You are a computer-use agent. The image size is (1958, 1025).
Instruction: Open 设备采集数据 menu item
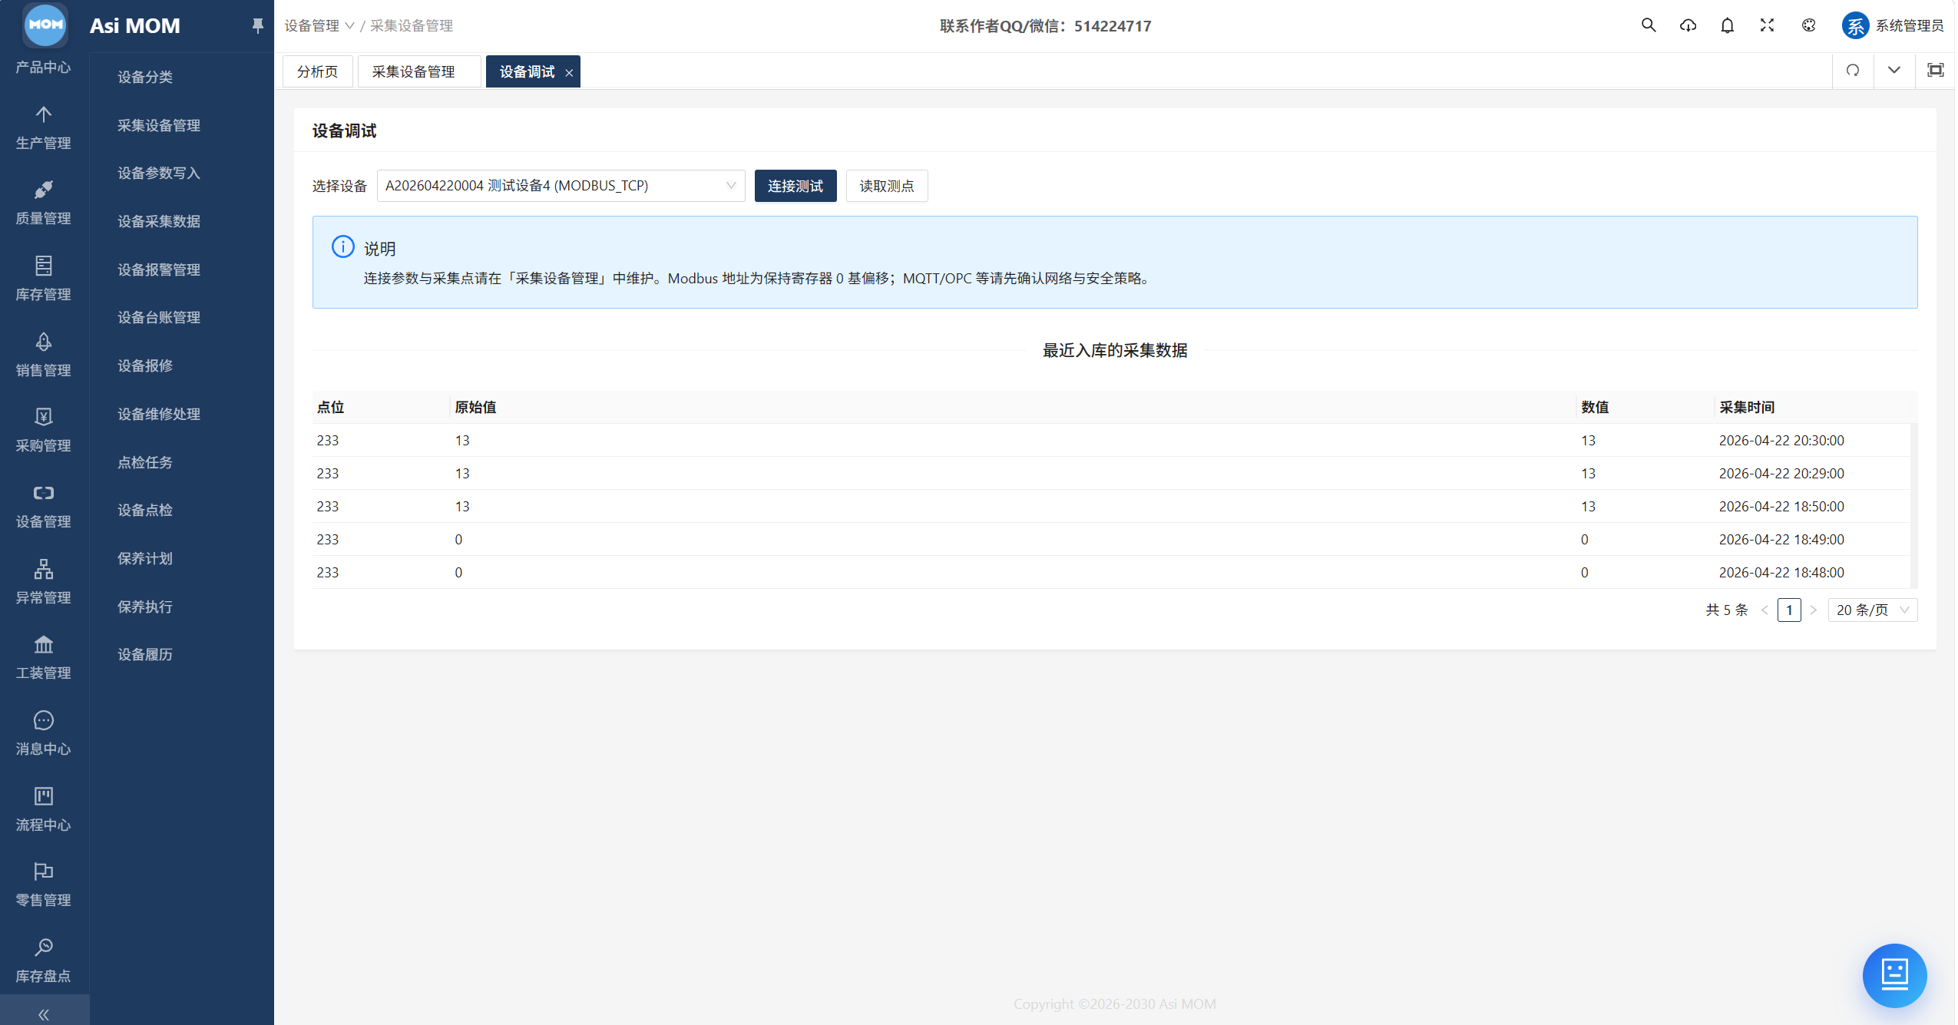point(159,221)
